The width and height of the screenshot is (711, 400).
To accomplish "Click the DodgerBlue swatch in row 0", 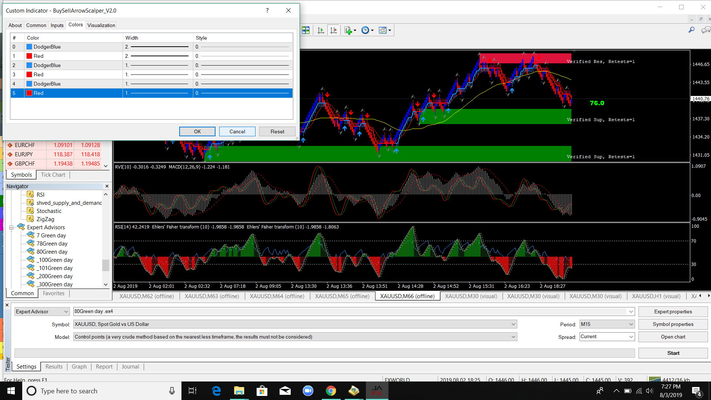I will (29, 47).
